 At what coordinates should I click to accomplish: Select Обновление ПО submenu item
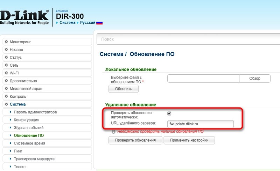pyautogui.click(x=47, y=135)
